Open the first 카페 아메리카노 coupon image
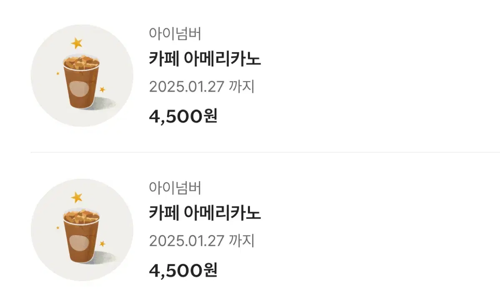 [x=82, y=75]
